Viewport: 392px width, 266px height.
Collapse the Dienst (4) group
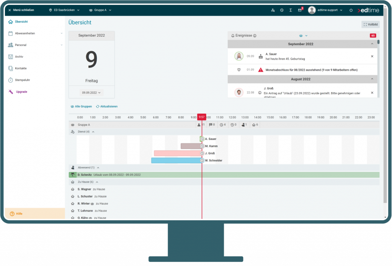coord(93,132)
